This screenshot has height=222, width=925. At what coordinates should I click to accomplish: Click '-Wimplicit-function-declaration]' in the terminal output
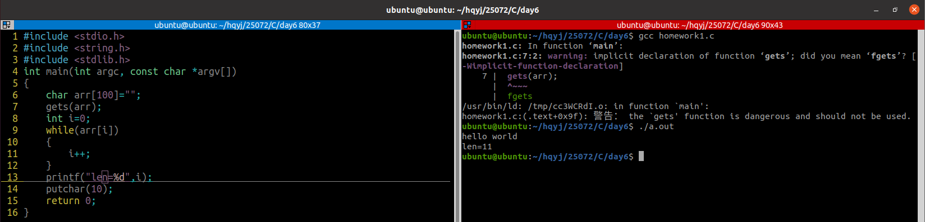(542, 66)
